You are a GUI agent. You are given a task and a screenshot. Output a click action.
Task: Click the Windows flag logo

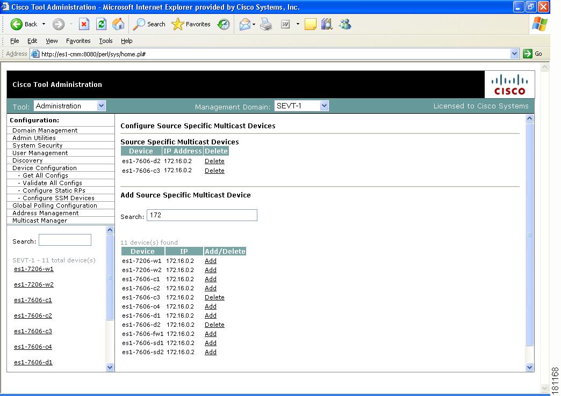(540, 24)
